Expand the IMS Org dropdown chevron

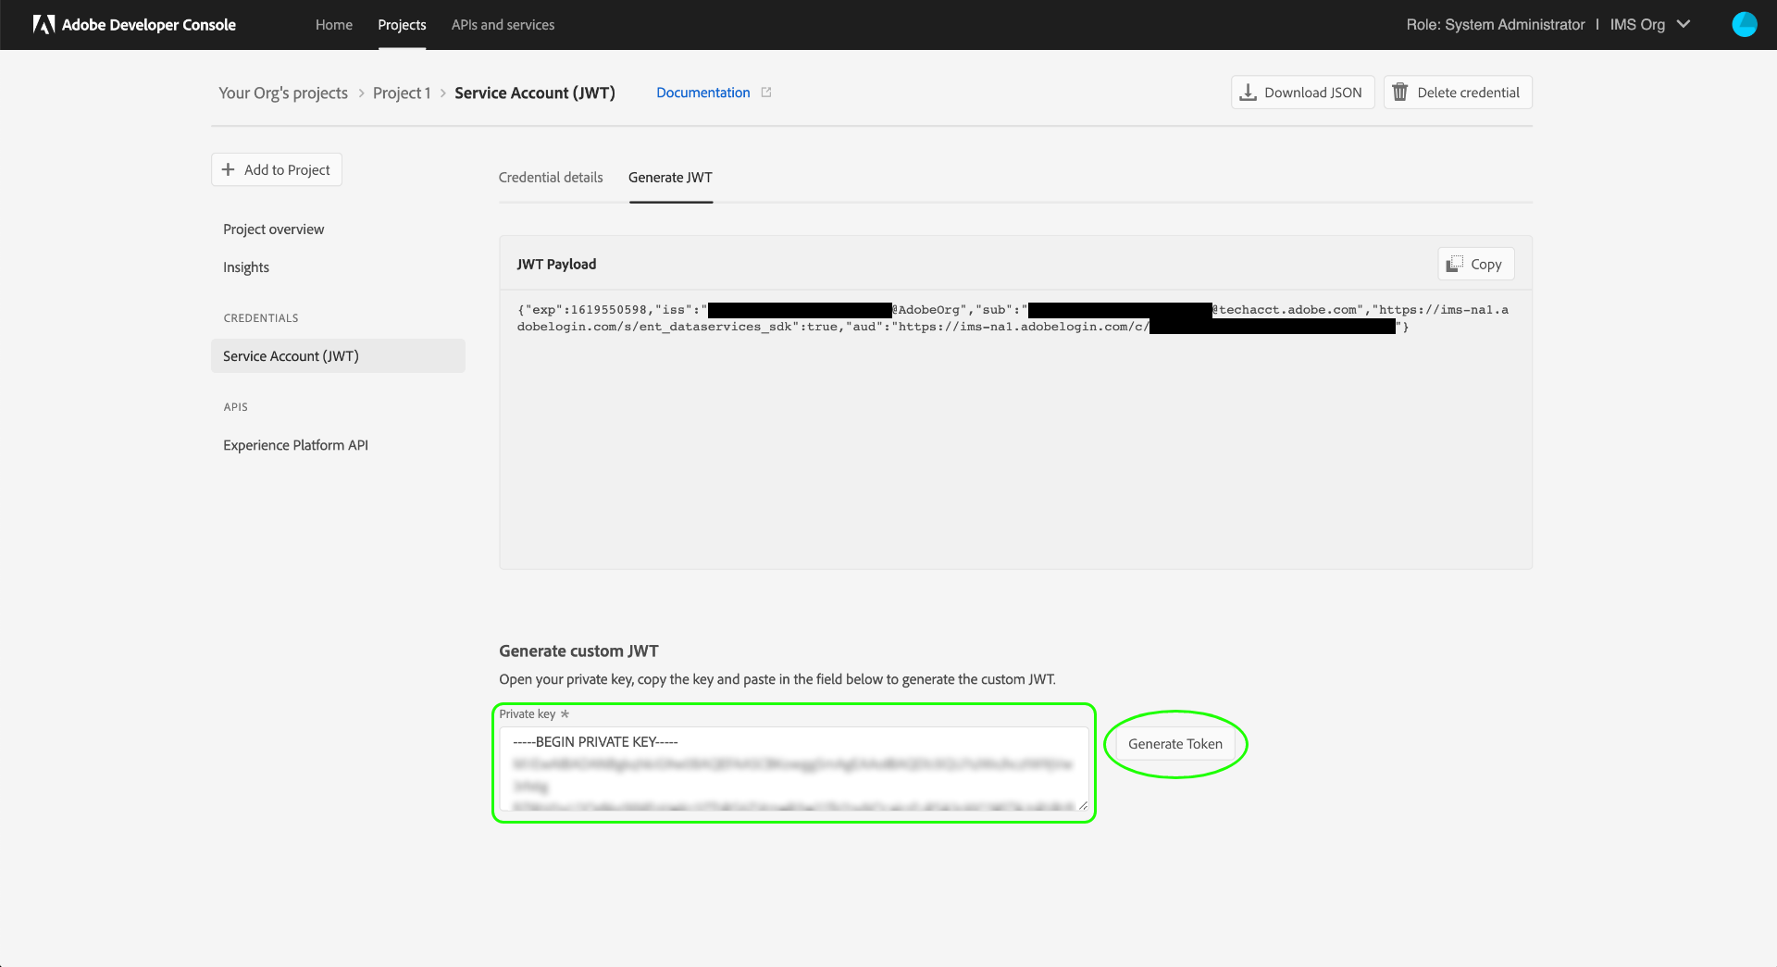(x=1684, y=24)
